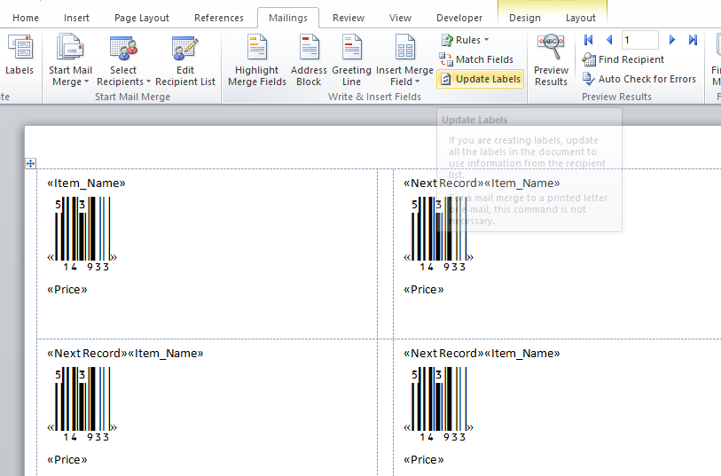
Task: Select the barcode in bottom-left label
Action: tap(82, 403)
